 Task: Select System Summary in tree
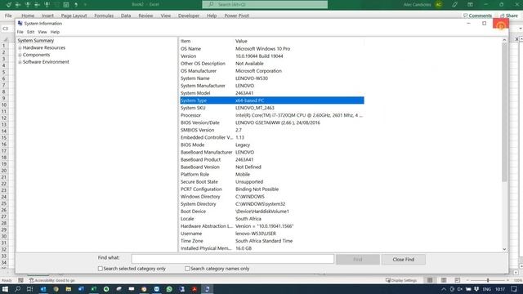pyautogui.click(x=36, y=40)
